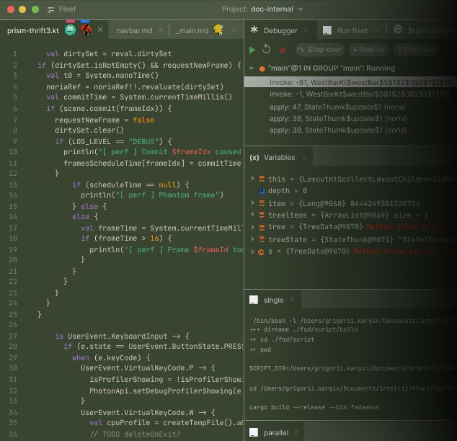
Task: Click the Fleet menu icon in title bar
Action: coord(50,9)
